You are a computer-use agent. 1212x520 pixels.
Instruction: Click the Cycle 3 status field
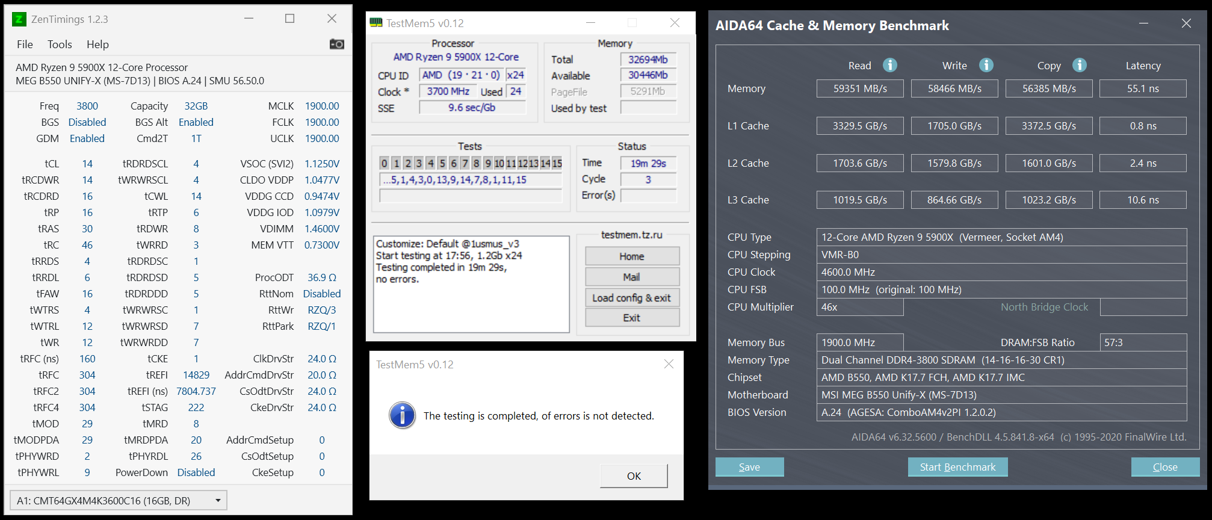coord(648,179)
